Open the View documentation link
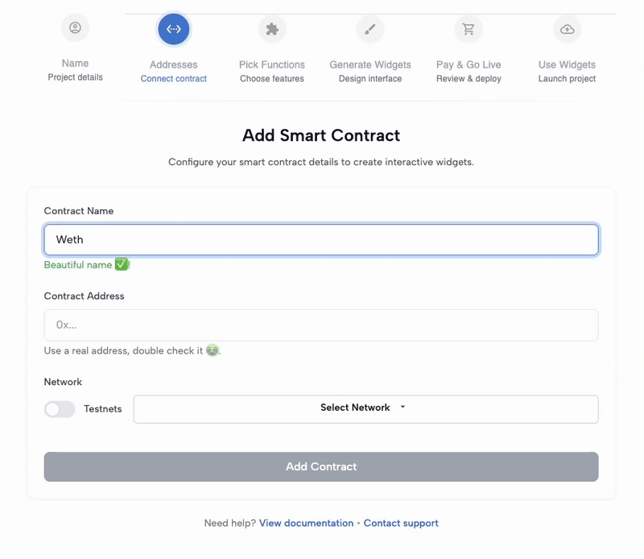This screenshot has height=559, width=644. [306, 524]
